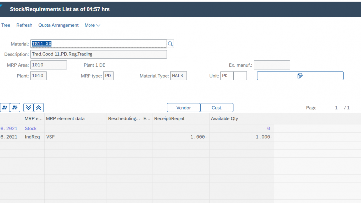The height and width of the screenshot is (203, 361).
Task: Expand all rows with the double-down arrow
Action: 28,108
